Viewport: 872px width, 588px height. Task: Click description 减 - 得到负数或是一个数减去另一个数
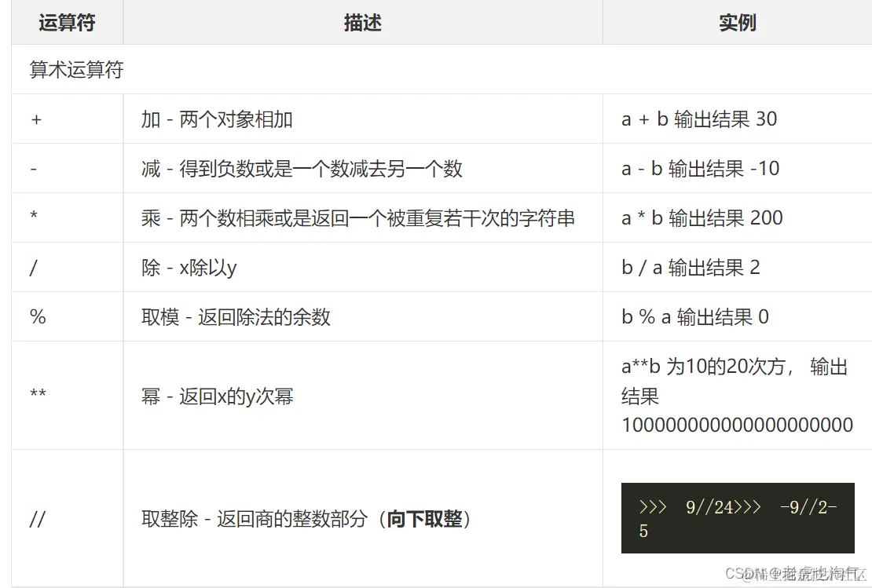tap(302, 169)
